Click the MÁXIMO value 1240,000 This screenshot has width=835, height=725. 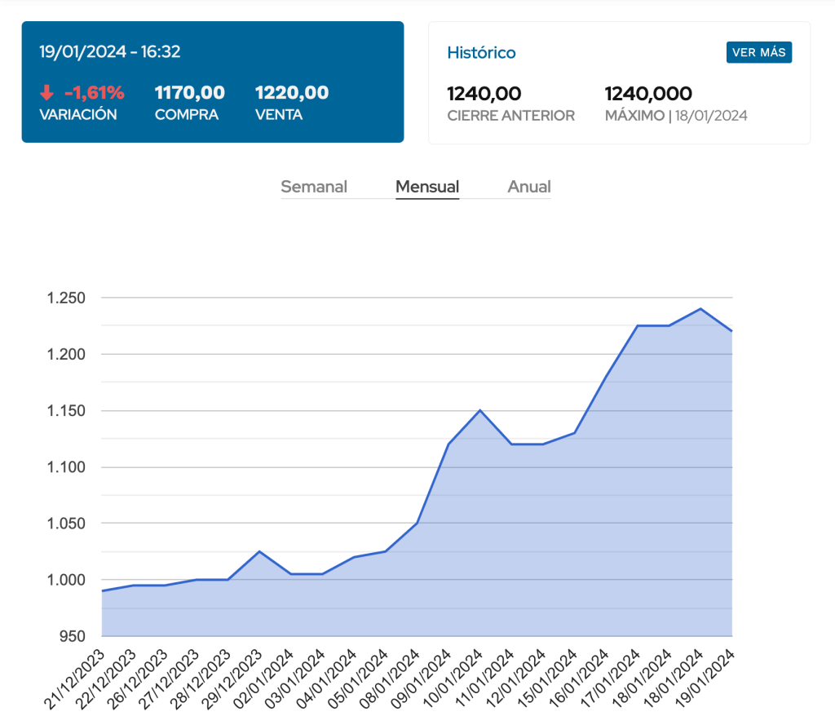pos(649,94)
